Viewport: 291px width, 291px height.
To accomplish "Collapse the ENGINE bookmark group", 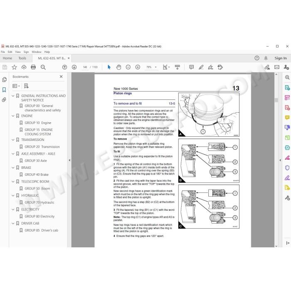I will pos(13,116).
